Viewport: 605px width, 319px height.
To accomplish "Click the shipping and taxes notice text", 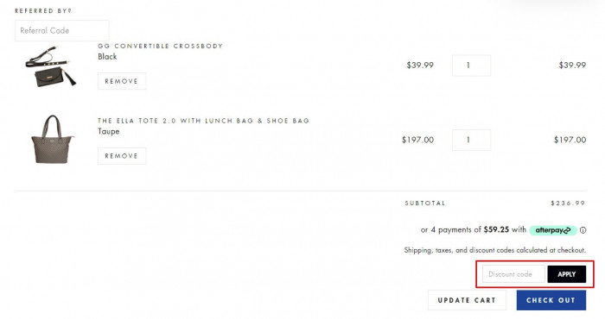I will [x=494, y=250].
